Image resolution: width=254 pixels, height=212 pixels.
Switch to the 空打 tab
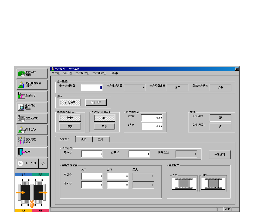point(101,139)
